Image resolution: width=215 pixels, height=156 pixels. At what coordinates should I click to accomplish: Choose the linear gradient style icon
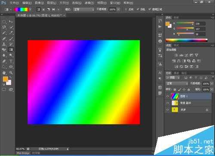(x=38, y=9)
